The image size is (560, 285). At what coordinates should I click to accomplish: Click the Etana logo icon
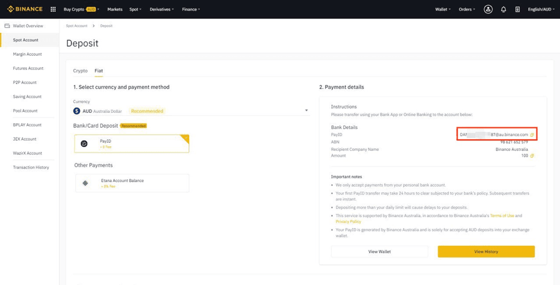[x=85, y=183]
